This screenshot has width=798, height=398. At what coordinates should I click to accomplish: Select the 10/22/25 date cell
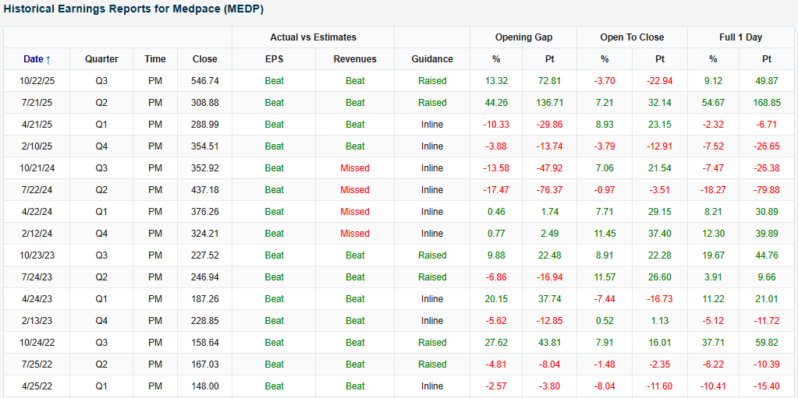pos(37,80)
